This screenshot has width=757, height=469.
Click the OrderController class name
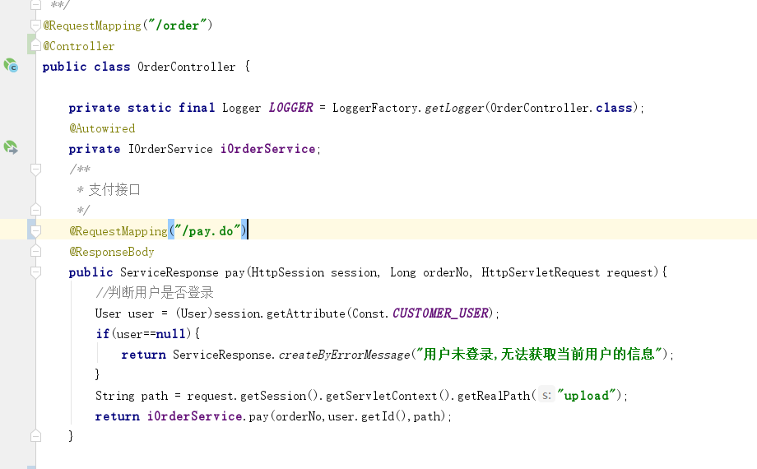[186, 67]
